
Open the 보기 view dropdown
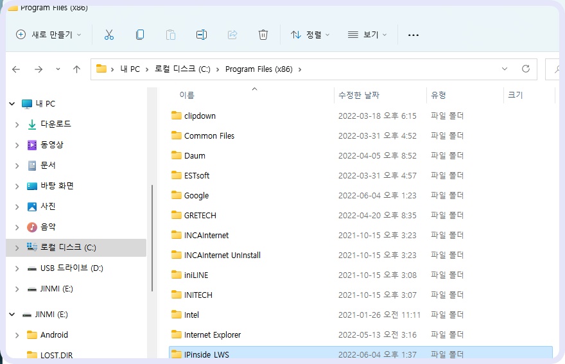point(367,35)
